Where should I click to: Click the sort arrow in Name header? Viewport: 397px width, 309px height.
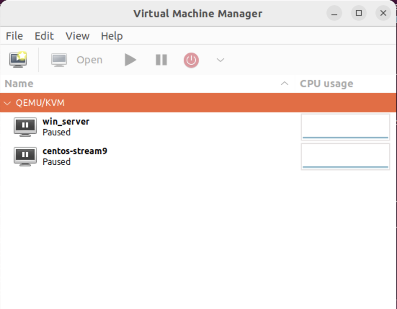coord(285,84)
